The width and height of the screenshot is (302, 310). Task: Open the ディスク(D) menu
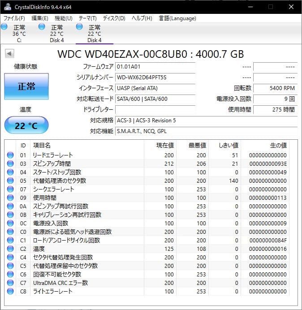point(114,18)
